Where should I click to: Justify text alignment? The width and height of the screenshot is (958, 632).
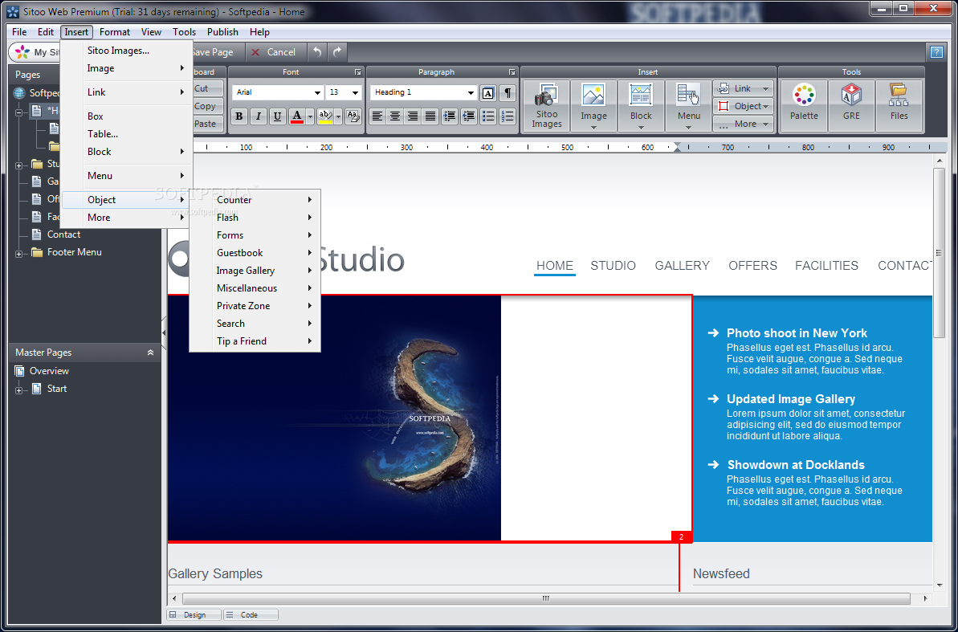pos(430,116)
